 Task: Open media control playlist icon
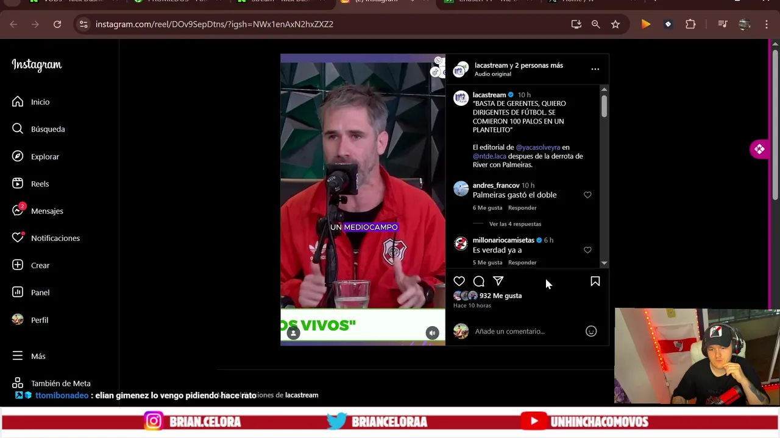pos(723,24)
